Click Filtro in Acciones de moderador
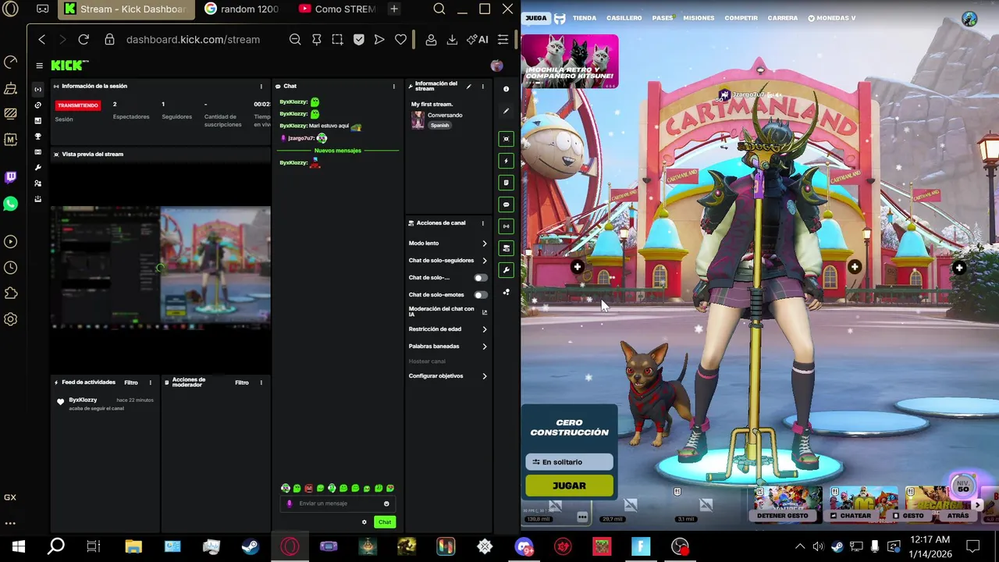Screen dimensions: 999x562 pos(242,382)
